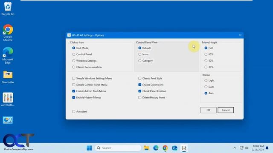Open the Microsoft Edge desktop shortcut
This screenshot has width=273, height=153.
[x=8, y=56]
